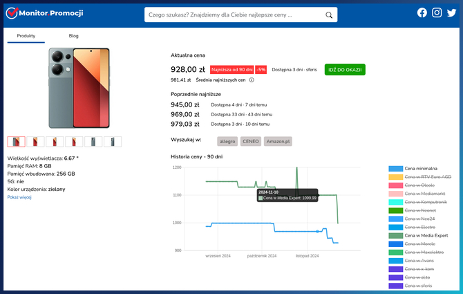This screenshot has height=294, width=463.
Task: Toggle Cena w sferis legend entry
Action: 410,286
